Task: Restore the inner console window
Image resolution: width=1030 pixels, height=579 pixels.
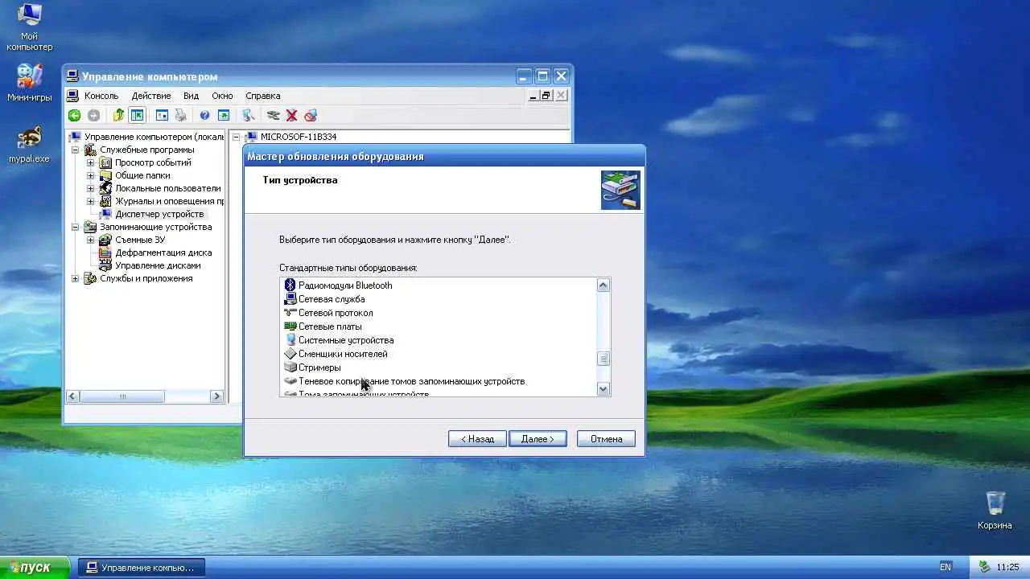Action: click(546, 96)
